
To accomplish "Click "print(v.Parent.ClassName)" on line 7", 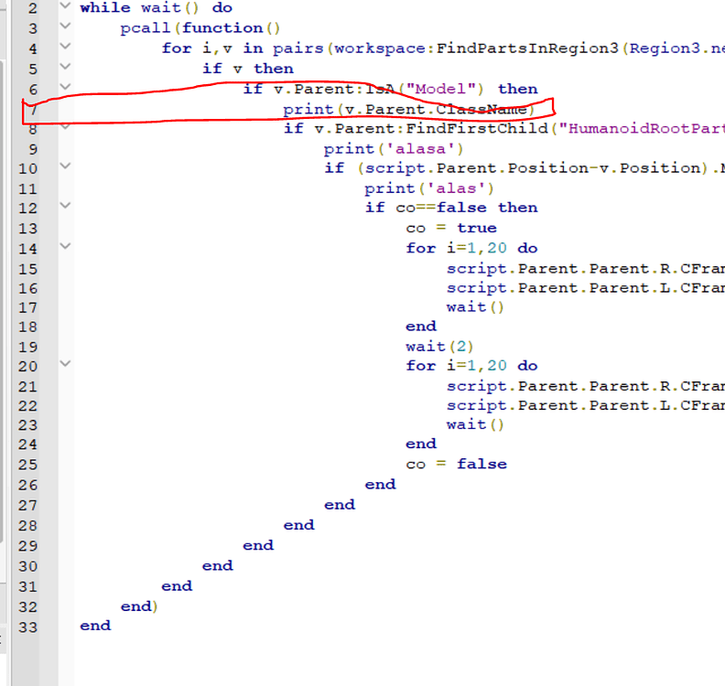I will [x=409, y=110].
